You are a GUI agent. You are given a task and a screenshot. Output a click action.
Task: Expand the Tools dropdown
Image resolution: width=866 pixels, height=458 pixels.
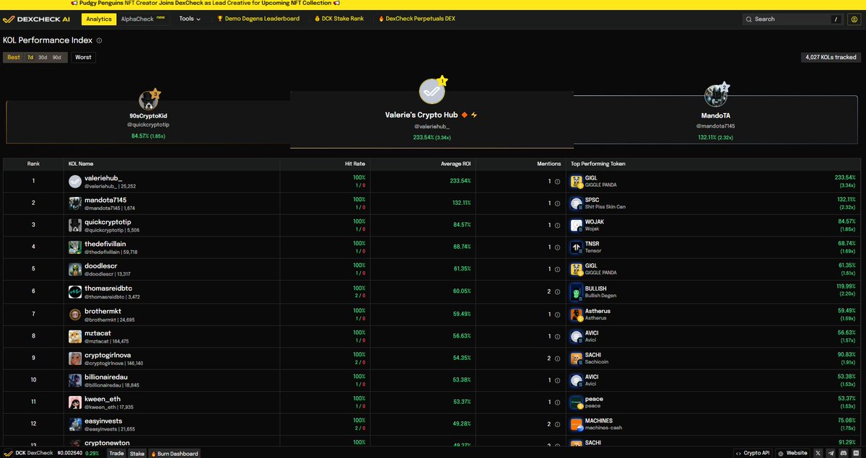tap(190, 19)
